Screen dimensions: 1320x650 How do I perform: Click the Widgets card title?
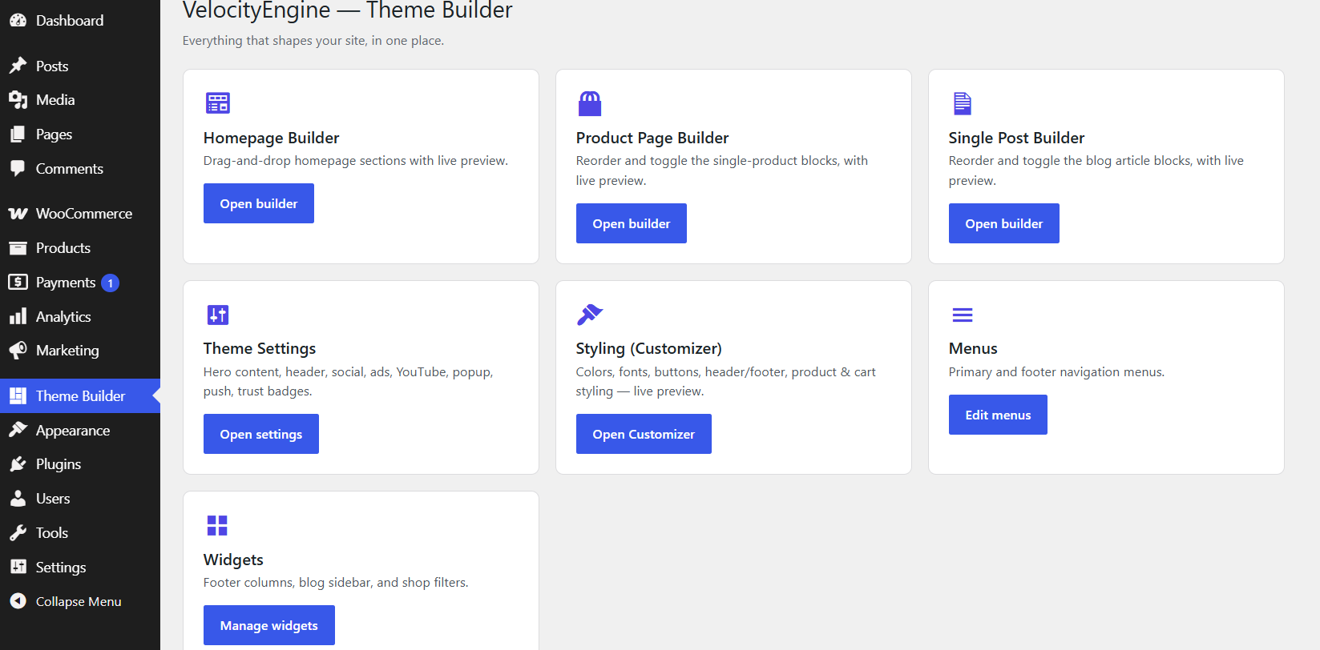click(x=233, y=560)
